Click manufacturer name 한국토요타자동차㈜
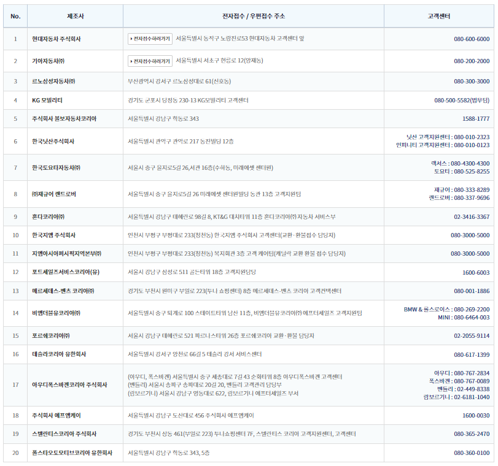 [56, 167]
